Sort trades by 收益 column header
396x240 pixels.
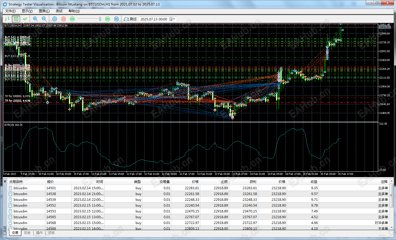(314, 182)
